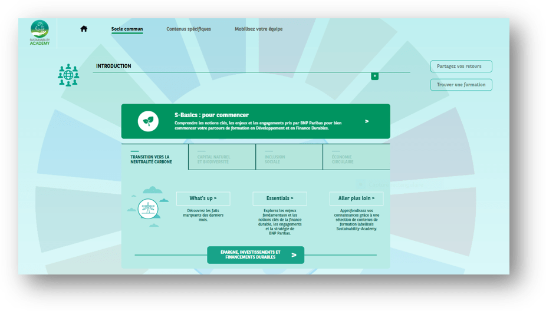Click the Sustainability Academy logo

[40, 33]
